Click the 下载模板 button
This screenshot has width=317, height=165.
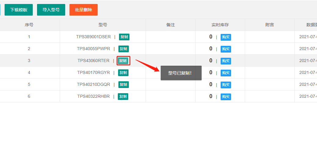click(x=19, y=10)
